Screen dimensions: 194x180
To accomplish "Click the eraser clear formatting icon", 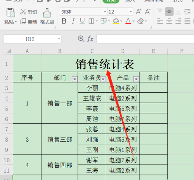I will [140, 21].
